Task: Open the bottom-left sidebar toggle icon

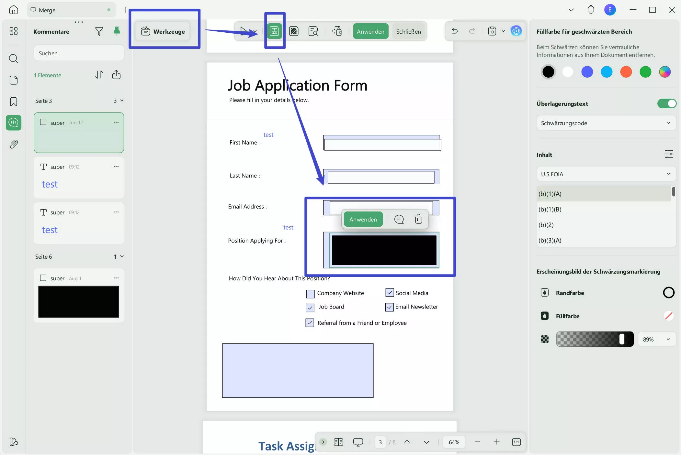Action: tap(13, 442)
